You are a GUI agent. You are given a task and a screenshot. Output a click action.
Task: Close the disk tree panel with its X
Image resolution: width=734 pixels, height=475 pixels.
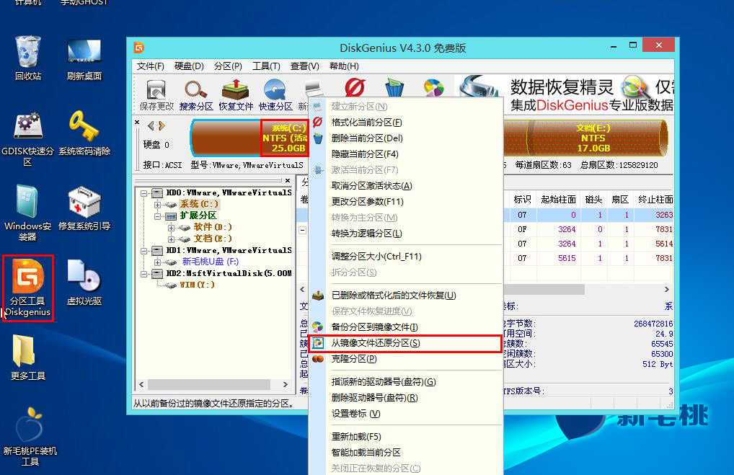click(x=288, y=180)
